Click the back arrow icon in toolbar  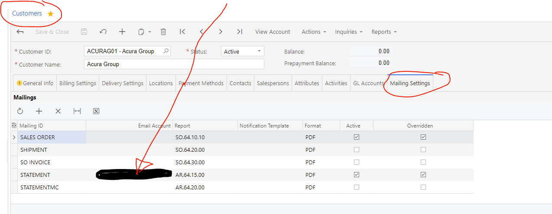pos(20,32)
